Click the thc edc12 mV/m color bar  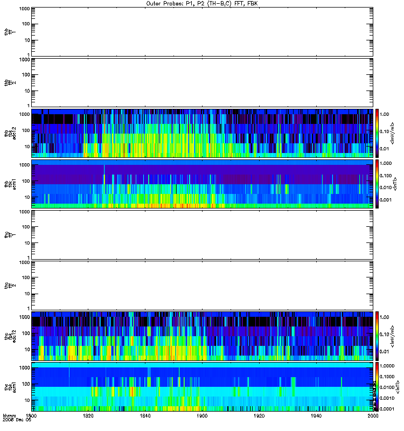(x=377, y=336)
